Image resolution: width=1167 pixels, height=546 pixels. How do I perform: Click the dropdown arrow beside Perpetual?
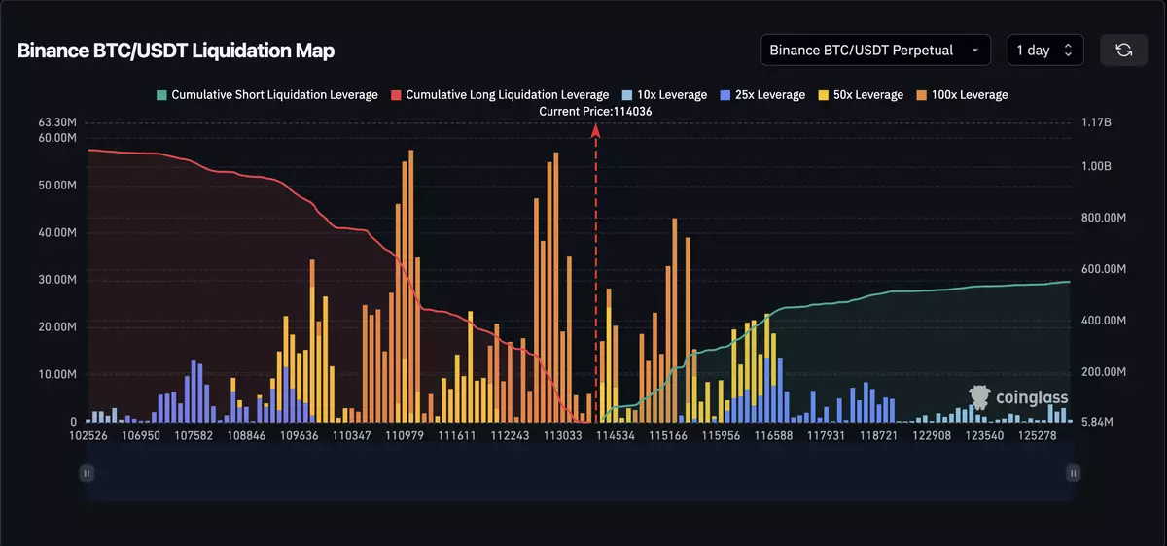click(x=974, y=51)
